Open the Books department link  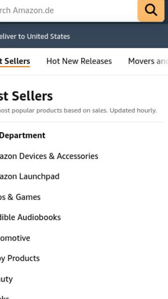(x=5, y=297)
